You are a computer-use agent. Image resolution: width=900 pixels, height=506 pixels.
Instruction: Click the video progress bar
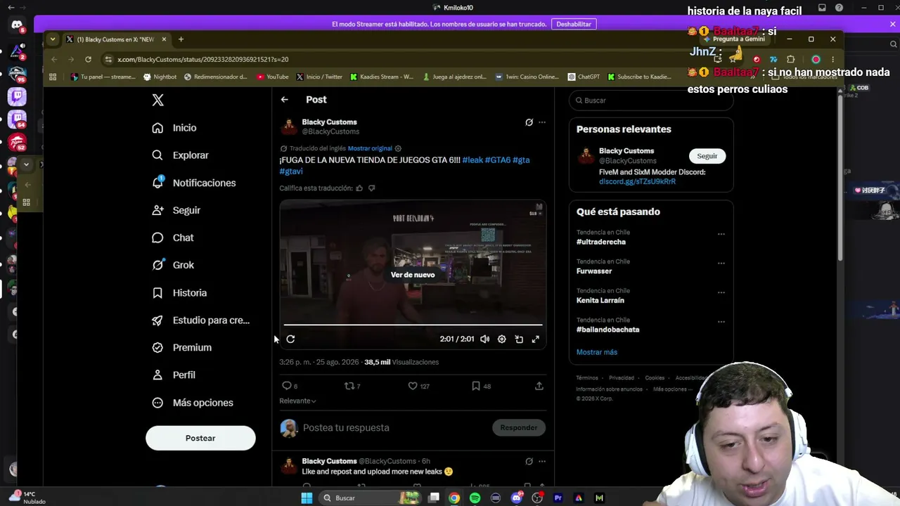click(413, 325)
